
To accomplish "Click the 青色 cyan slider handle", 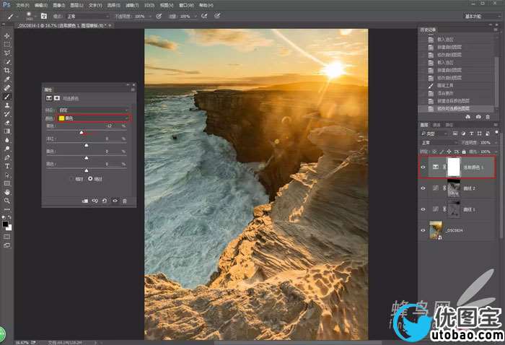I will (82, 132).
